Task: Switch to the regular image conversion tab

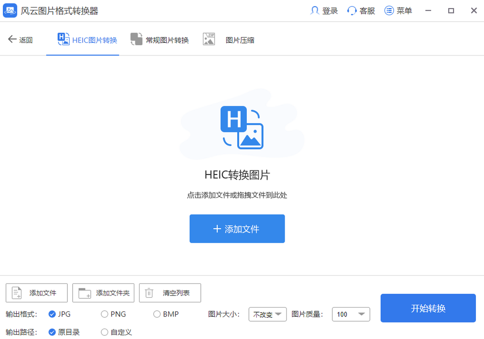Action: pyautogui.click(x=160, y=40)
